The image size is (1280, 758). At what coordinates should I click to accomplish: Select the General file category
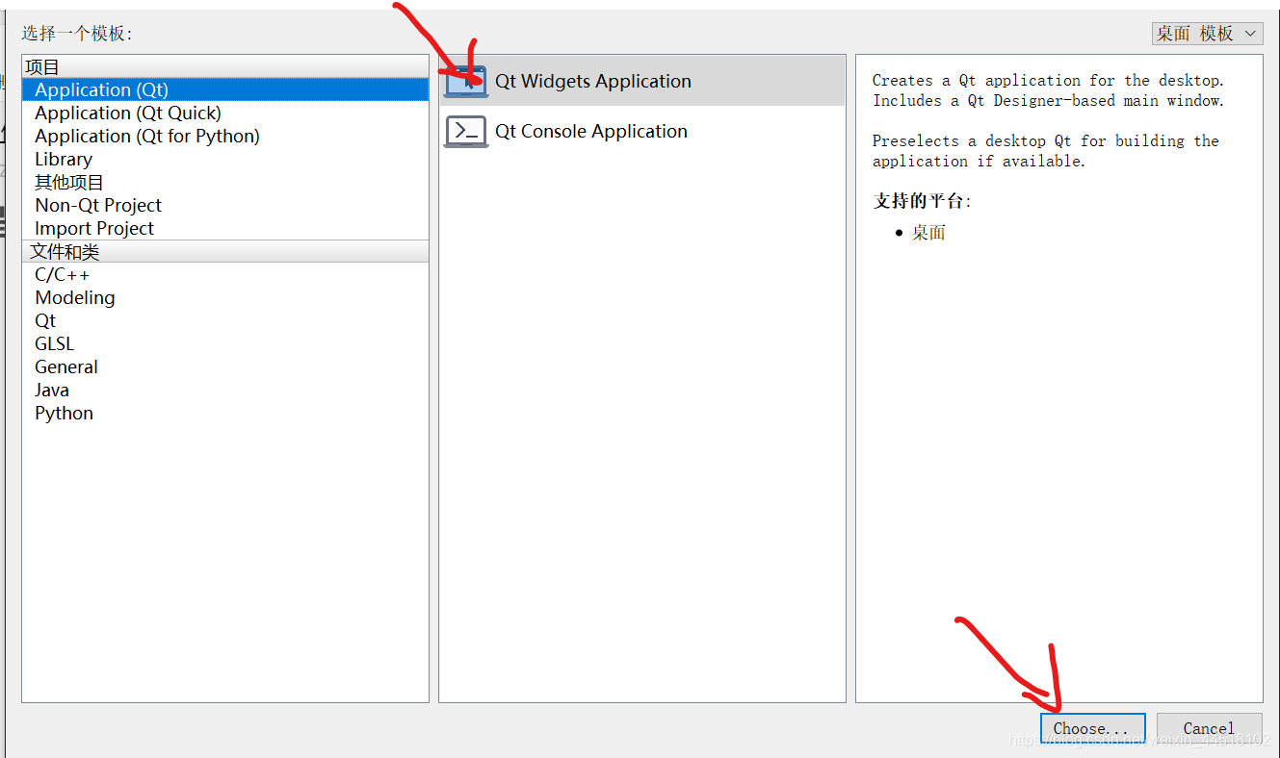click(225, 366)
